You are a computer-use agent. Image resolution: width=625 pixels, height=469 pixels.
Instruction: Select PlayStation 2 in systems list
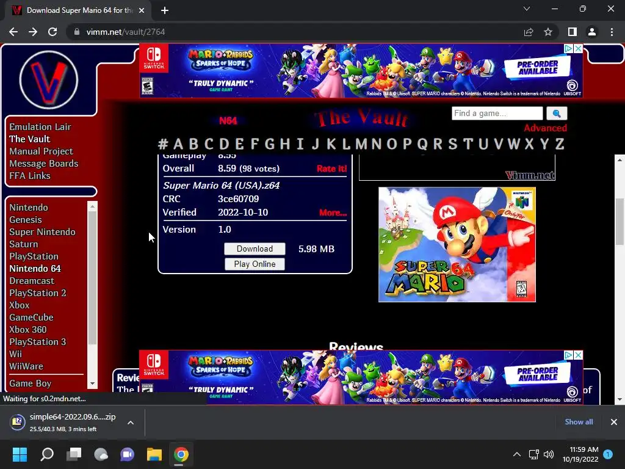[x=38, y=293]
